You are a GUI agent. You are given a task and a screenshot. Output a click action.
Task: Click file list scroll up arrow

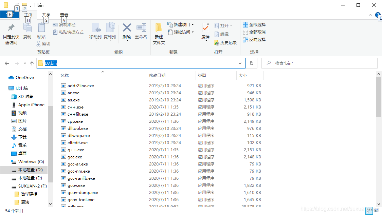coord(379,74)
